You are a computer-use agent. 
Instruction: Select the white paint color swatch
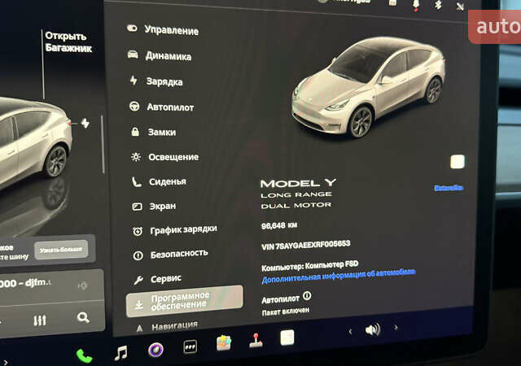click(x=458, y=162)
